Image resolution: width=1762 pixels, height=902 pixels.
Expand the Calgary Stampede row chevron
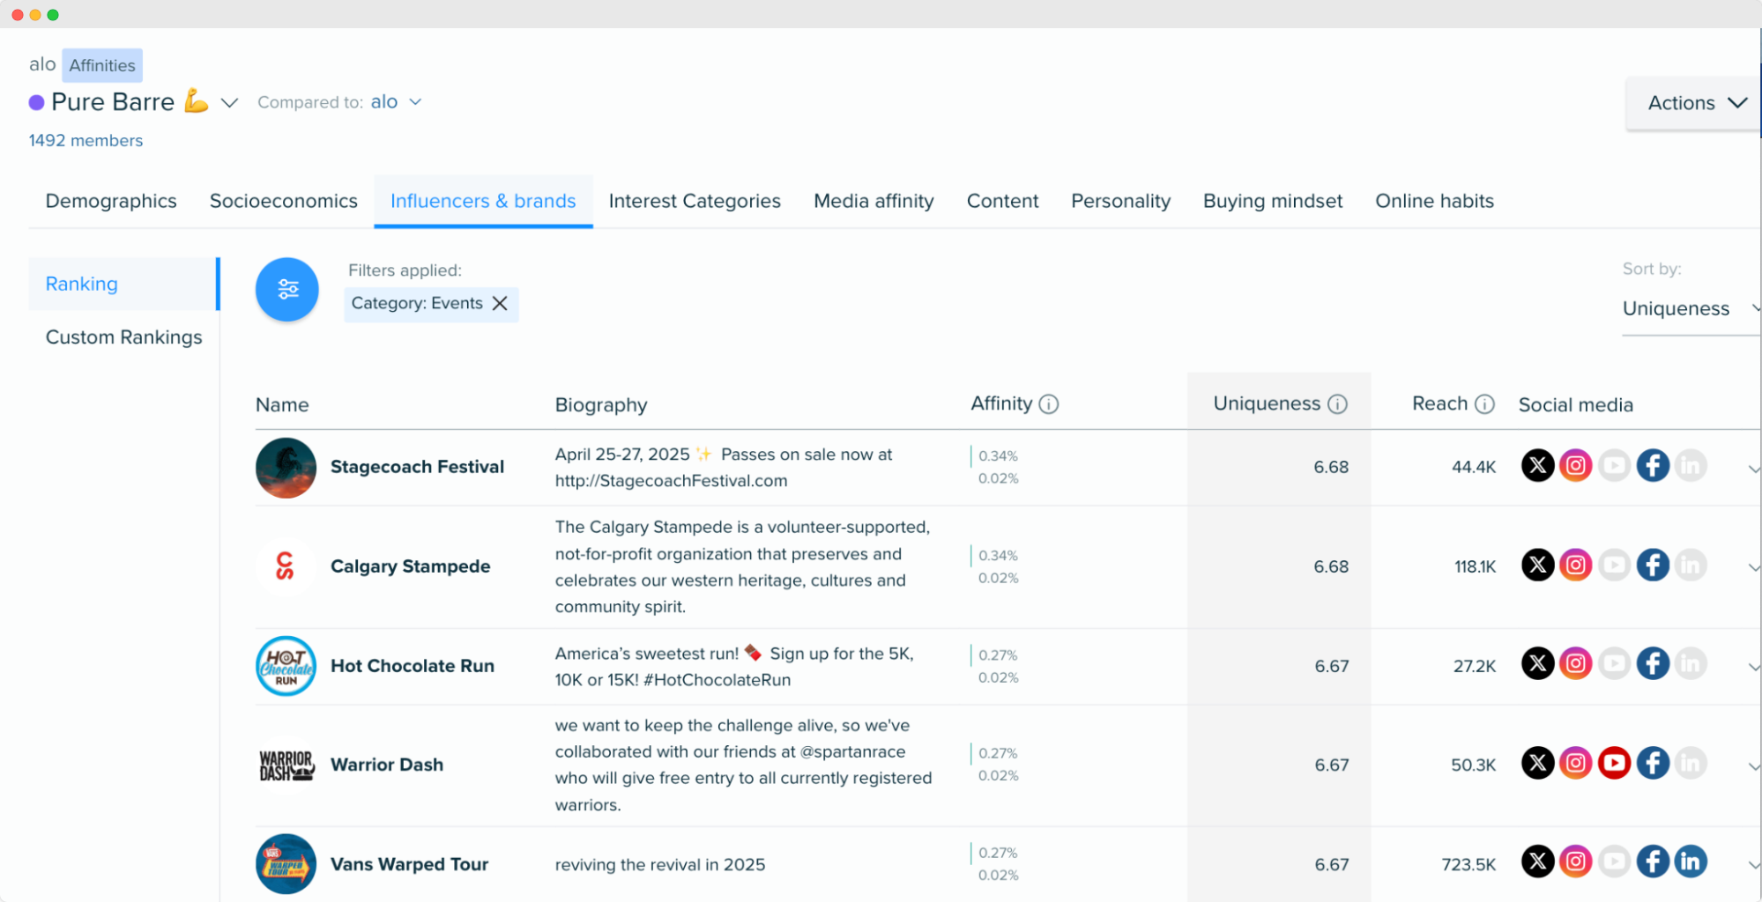[1753, 567]
